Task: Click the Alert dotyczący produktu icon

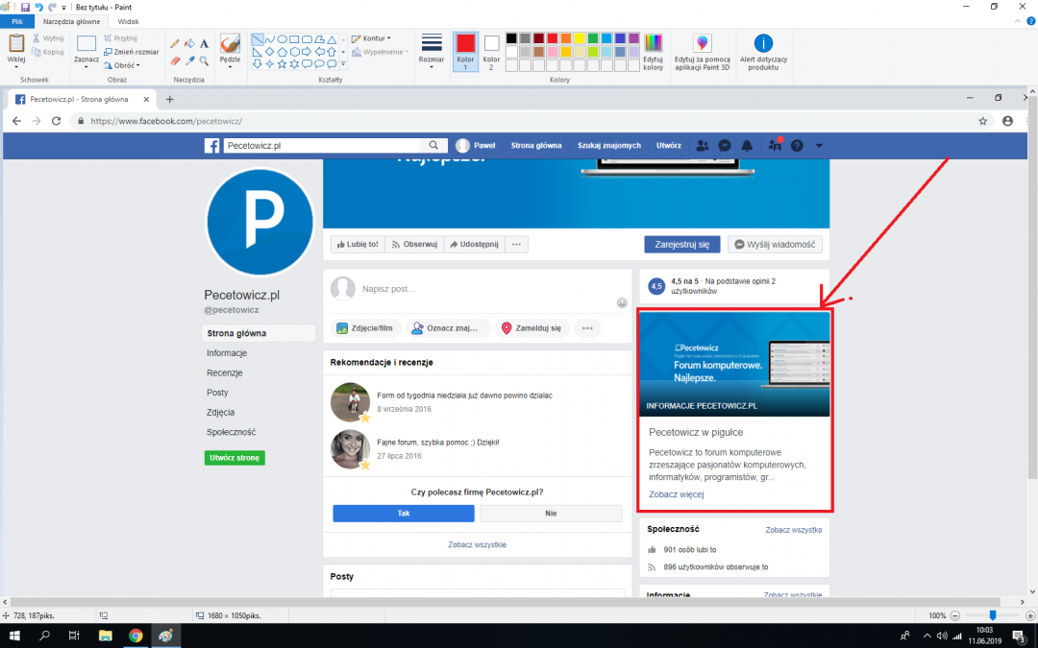Action: pyautogui.click(x=763, y=53)
